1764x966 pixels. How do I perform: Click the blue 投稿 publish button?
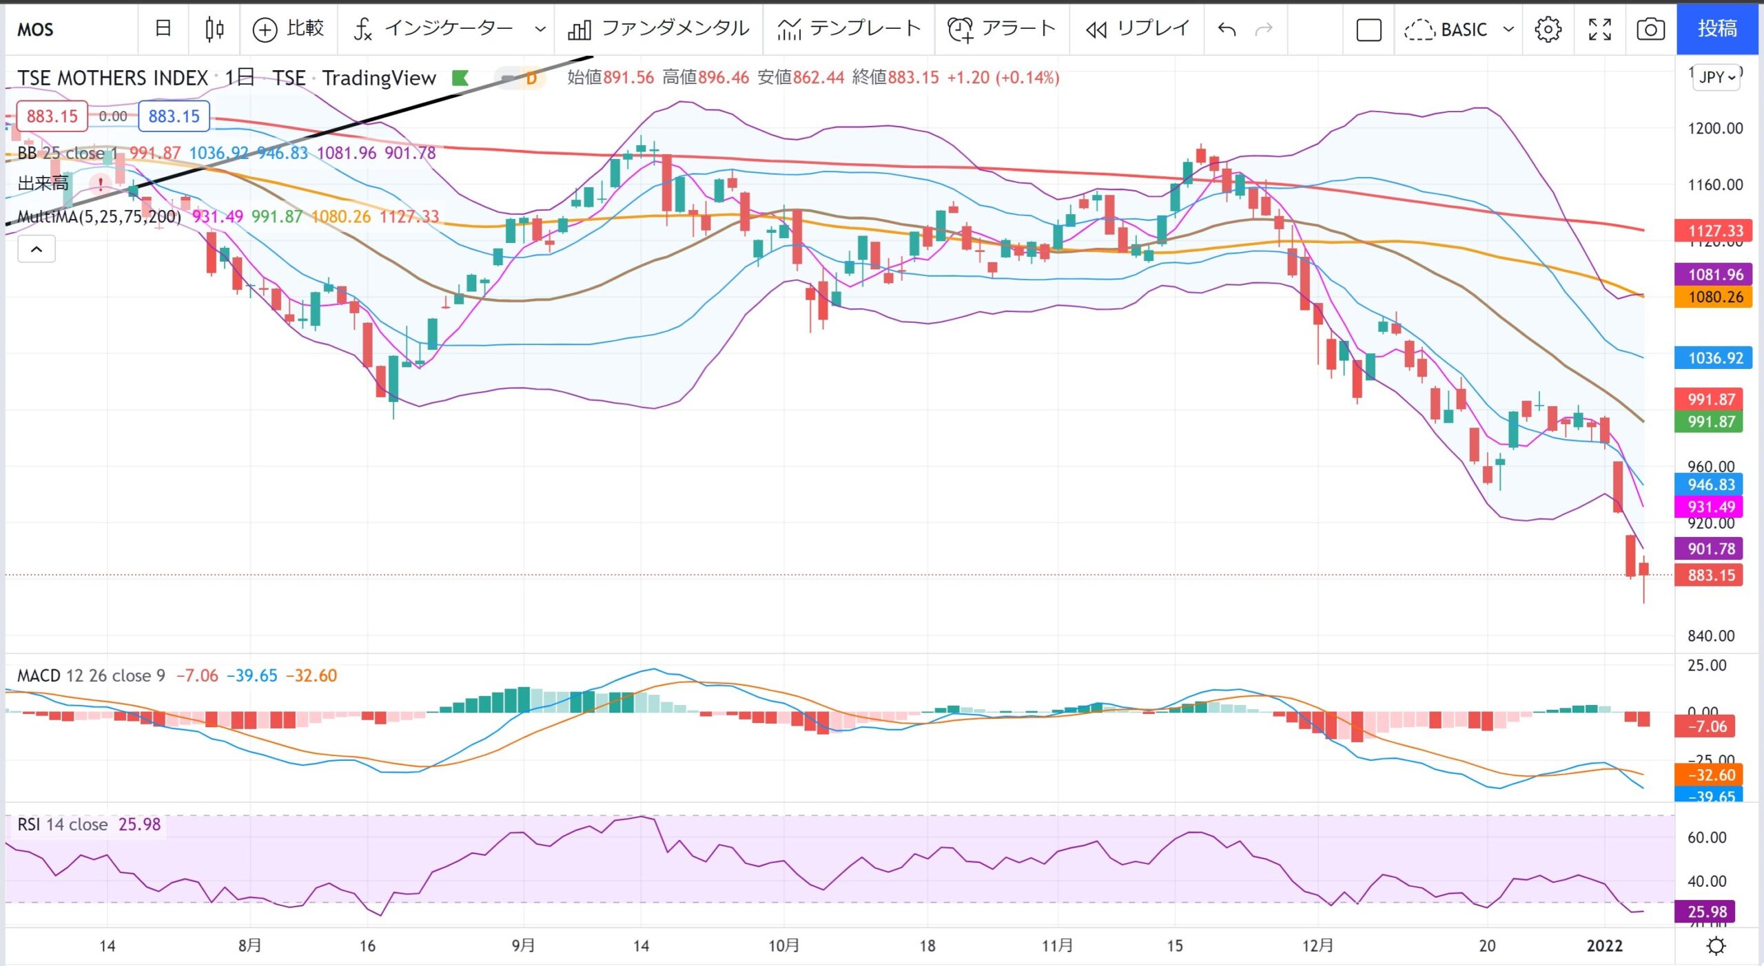1717,28
